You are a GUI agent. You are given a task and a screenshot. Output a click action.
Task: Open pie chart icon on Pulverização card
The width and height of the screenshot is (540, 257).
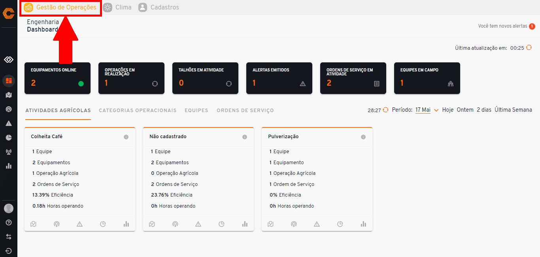point(340,224)
